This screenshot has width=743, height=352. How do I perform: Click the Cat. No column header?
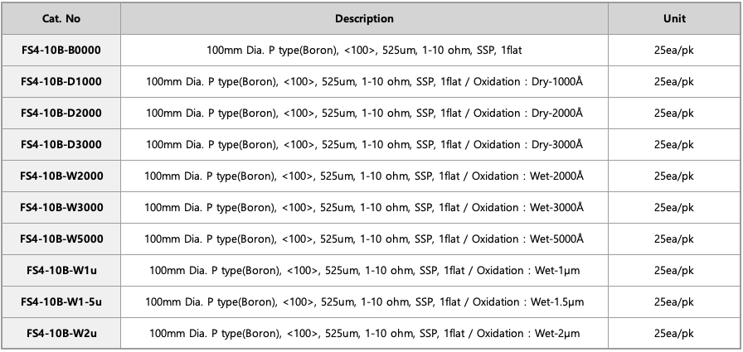tap(61, 18)
